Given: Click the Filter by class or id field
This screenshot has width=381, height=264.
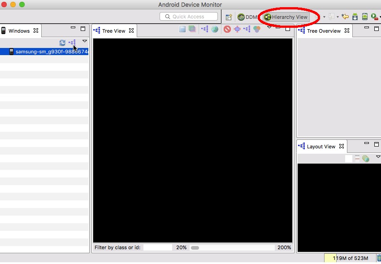Looking at the screenshot, I should (158, 247).
